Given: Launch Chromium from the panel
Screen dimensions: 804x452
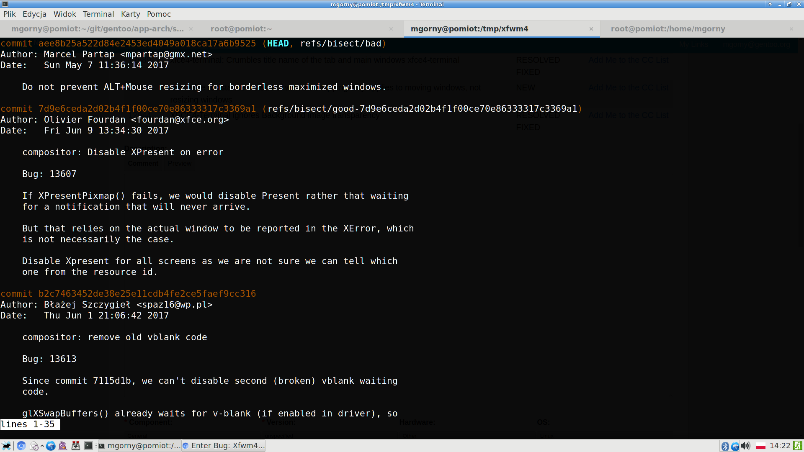Looking at the screenshot, I should point(21,446).
